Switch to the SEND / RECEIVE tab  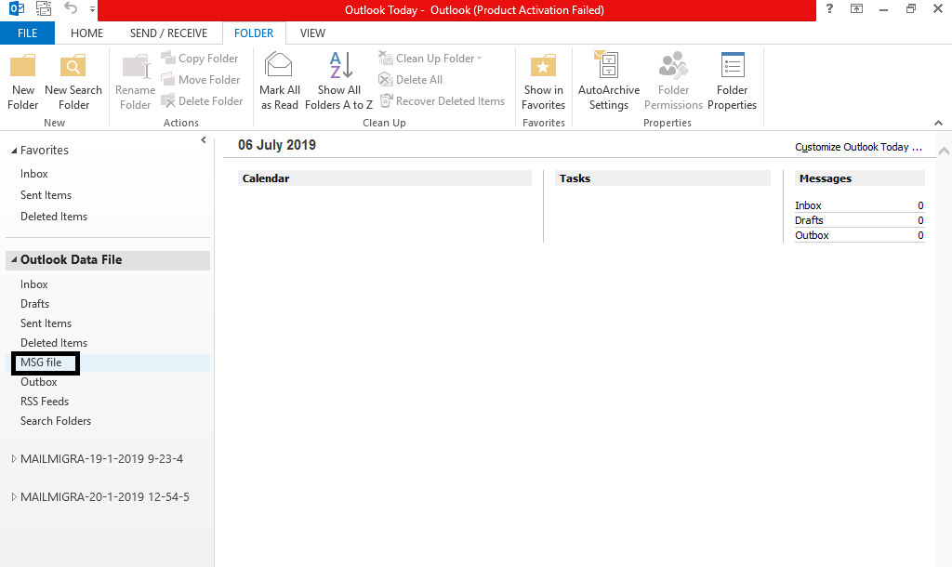coord(169,33)
